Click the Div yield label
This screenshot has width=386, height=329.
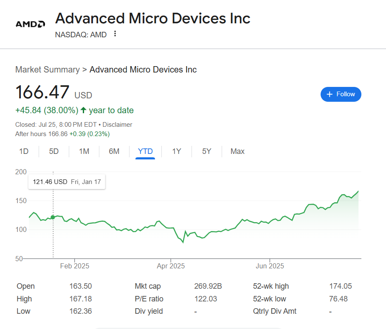tap(149, 311)
